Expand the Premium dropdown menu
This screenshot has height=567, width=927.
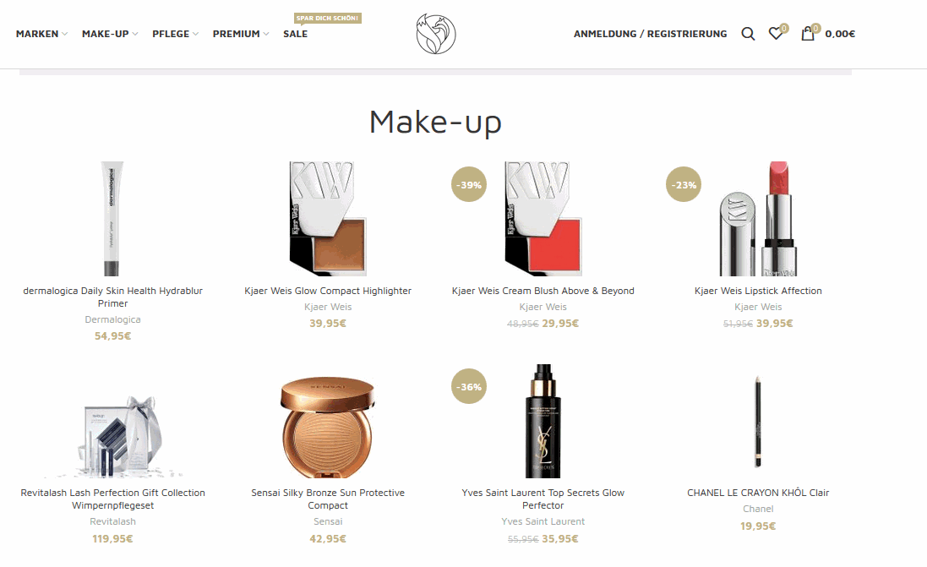pos(241,34)
